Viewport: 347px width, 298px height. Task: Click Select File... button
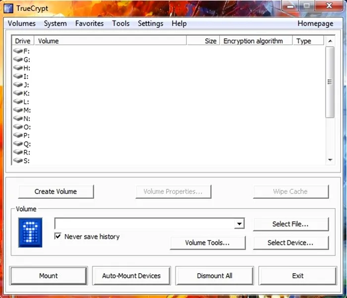pyautogui.click(x=290, y=224)
